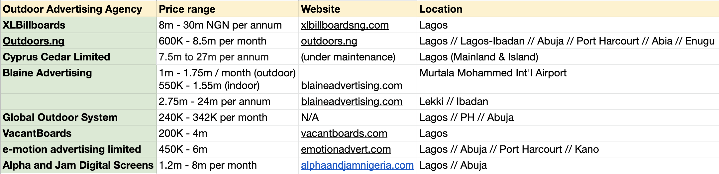Screen dimensions: 719x174
Task: Open the alphaandjamnigeria.com link
Action: coord(357,165)
